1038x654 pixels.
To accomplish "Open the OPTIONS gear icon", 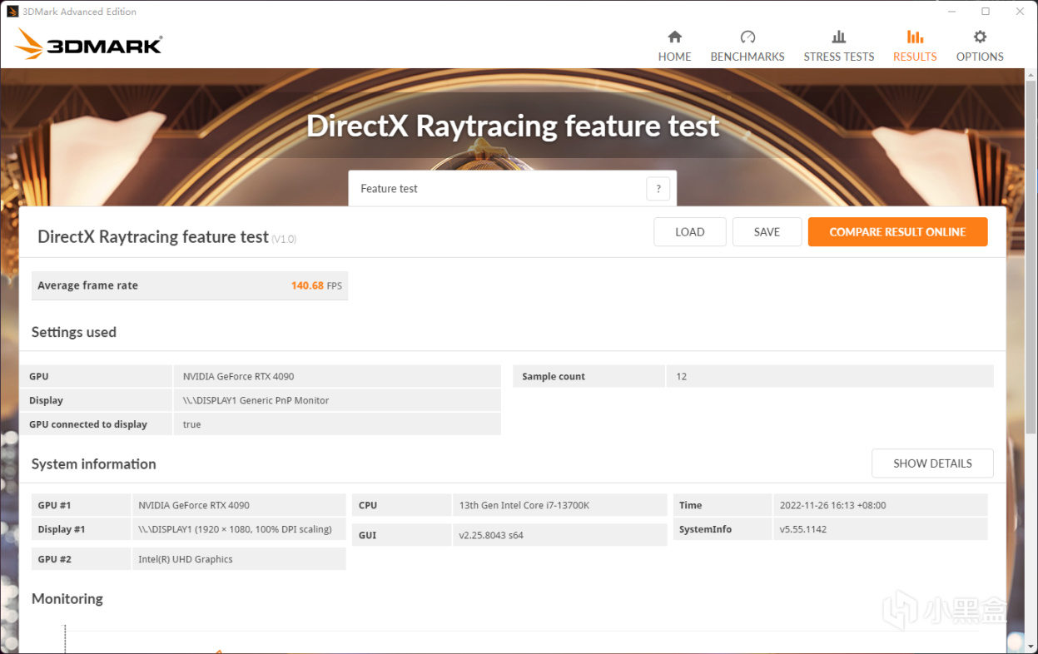I will pos(980,37).
